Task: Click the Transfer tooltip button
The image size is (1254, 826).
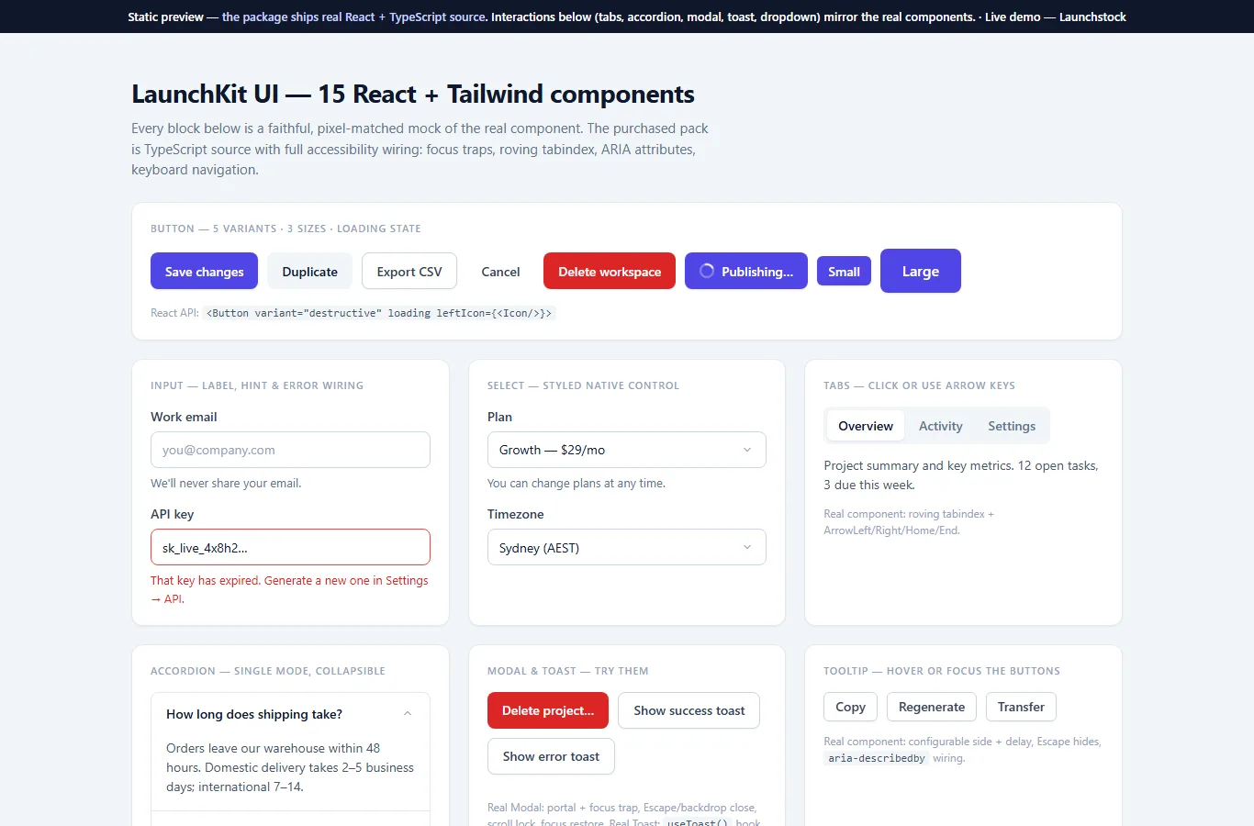Action: coord(1021,707)
